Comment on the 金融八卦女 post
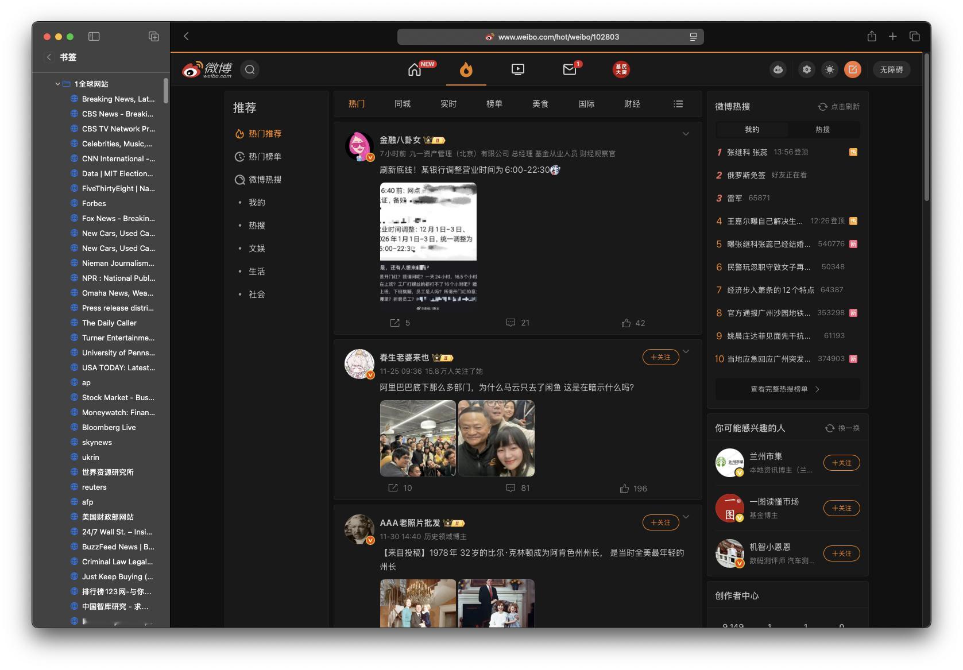Screen dimensions: 963x670 click(x=517, y=323)
